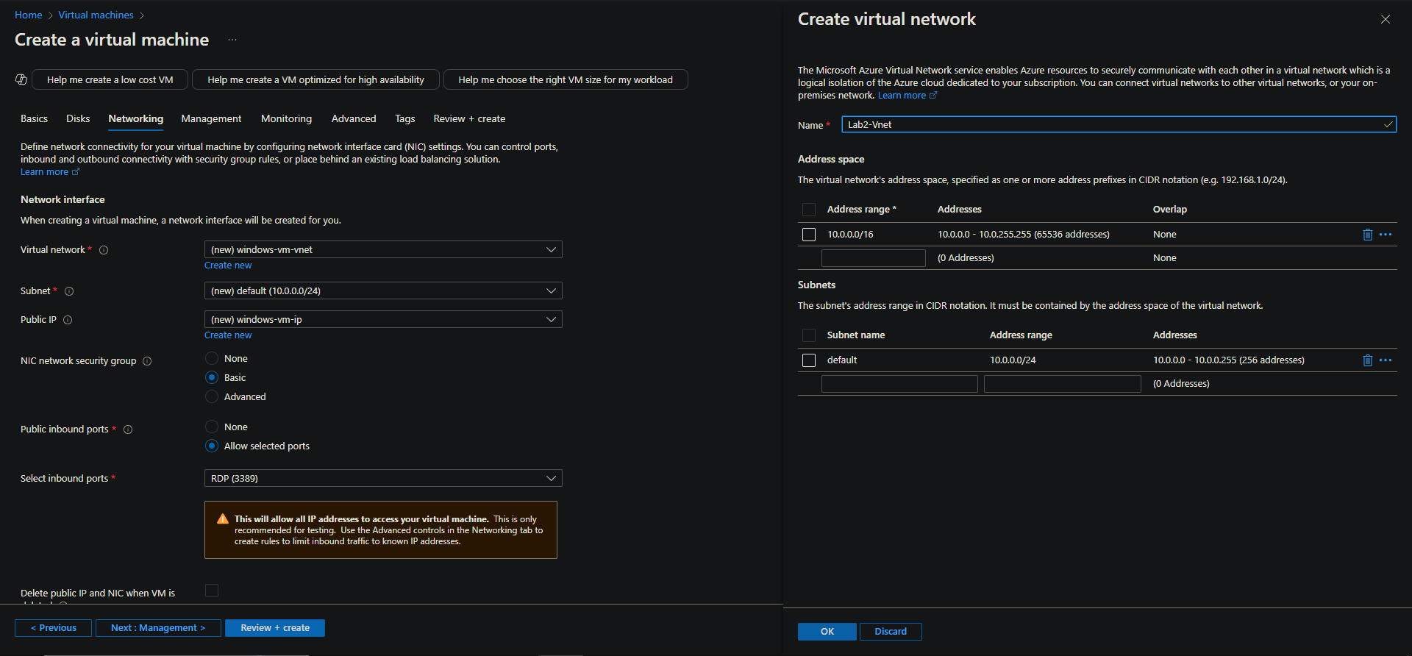The width and height of the screenshot is (1412, 656).
Task: Open the Virtual network dropdown
Action: point(383,249)
